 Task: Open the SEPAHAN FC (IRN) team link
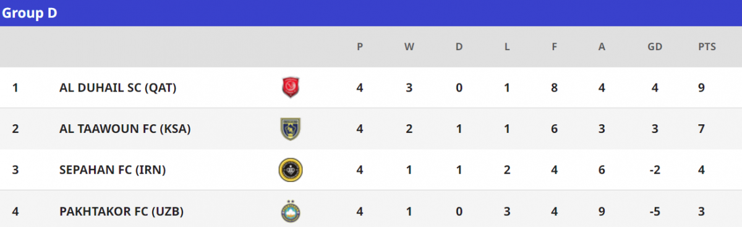click(113, 169)
